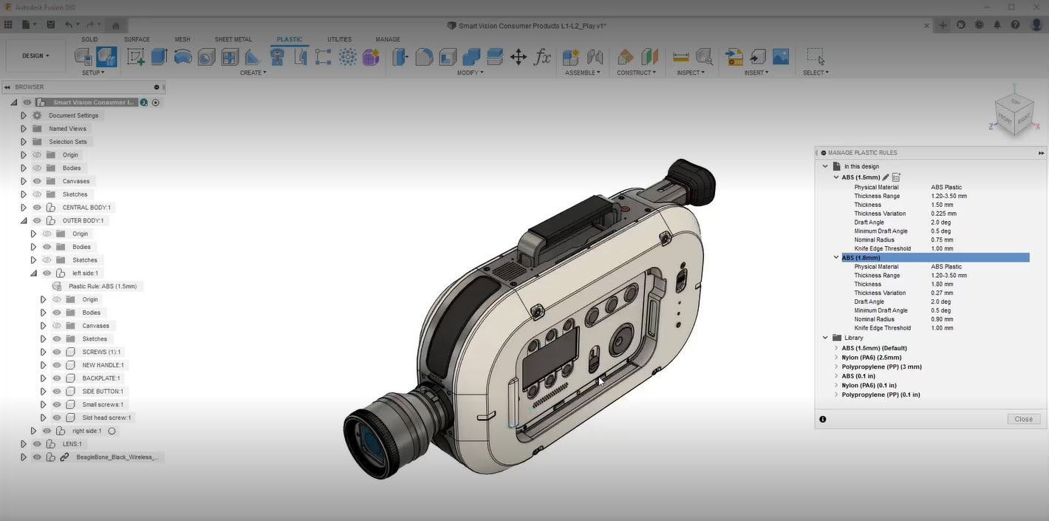Switch to the SHEET METAL tab
The width and height of the screenshot is (1049, 521).
point(233,39)
